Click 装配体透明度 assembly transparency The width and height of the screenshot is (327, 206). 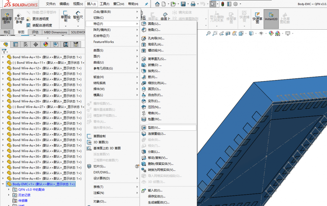pyautogui.click(x=39, y=26)
